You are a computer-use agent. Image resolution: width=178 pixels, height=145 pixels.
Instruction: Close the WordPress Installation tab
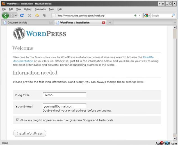(104, 22)
